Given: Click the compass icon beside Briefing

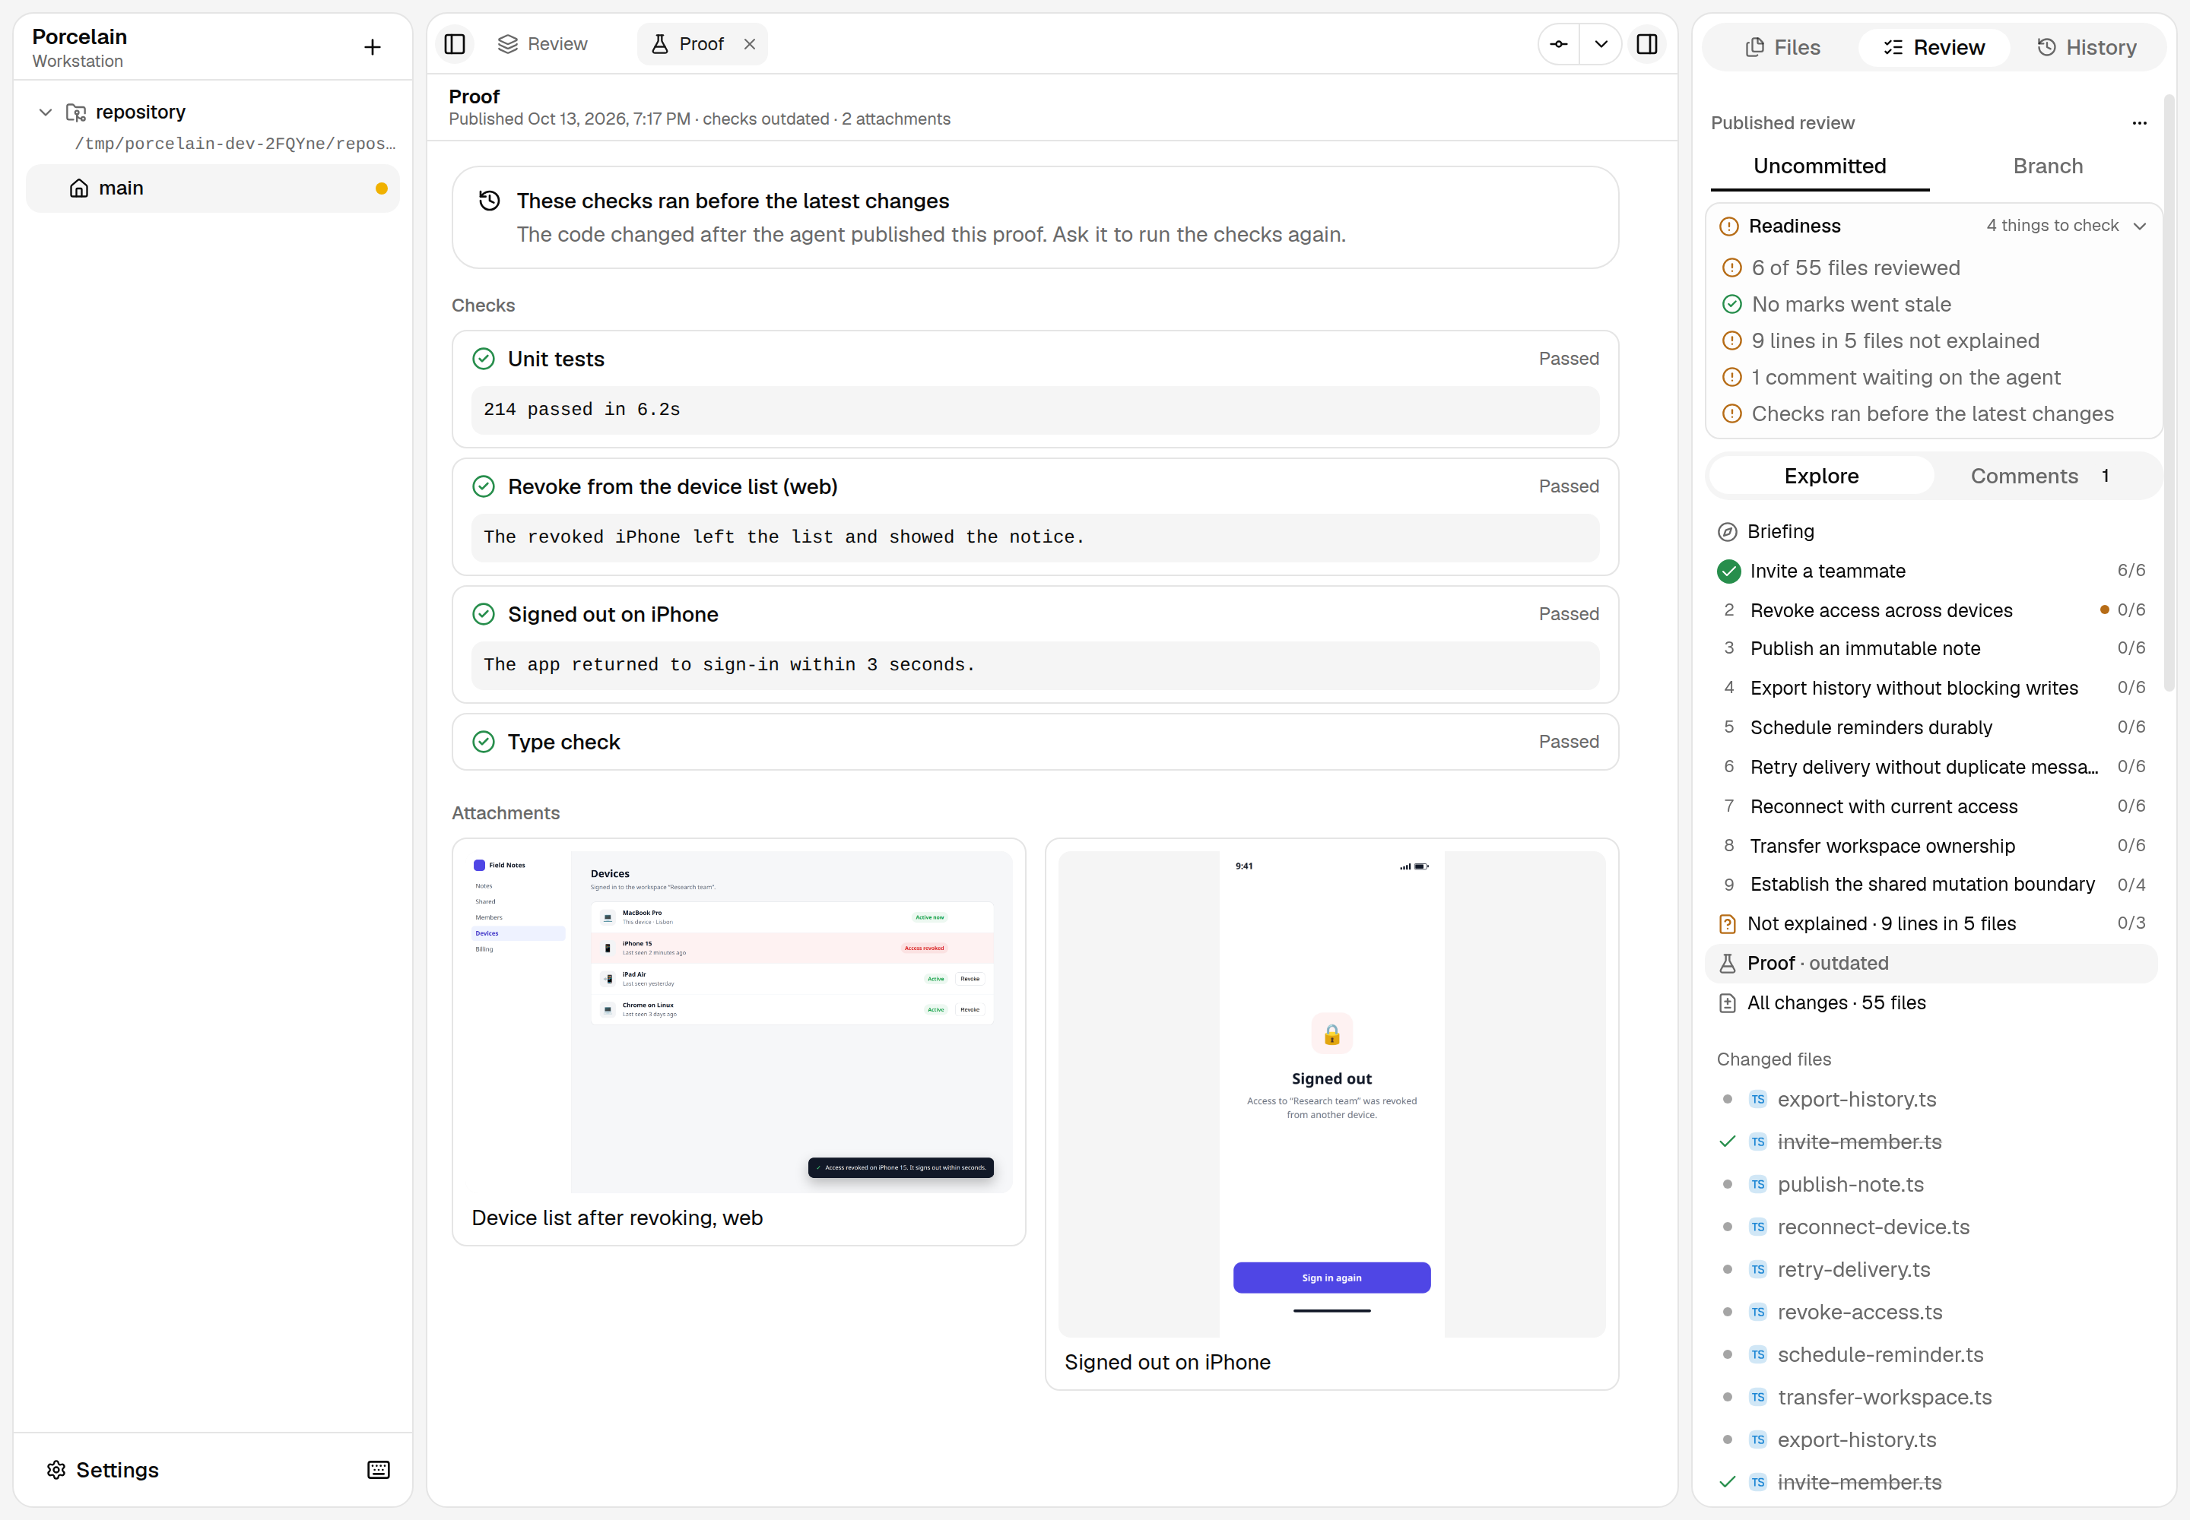Looking at the screenshot, I should coord(1727,533).
